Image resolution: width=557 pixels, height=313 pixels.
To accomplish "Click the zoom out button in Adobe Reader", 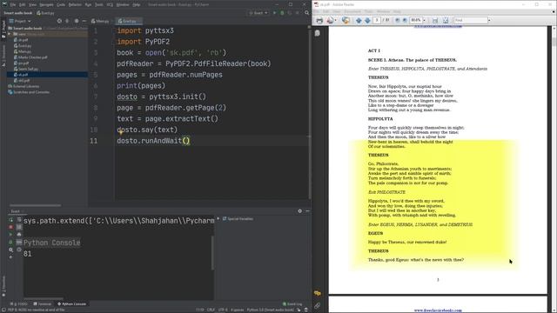I will 398,20.
